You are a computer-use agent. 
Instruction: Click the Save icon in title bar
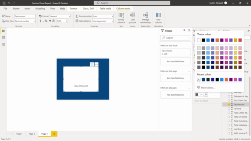tap(4, 3)
